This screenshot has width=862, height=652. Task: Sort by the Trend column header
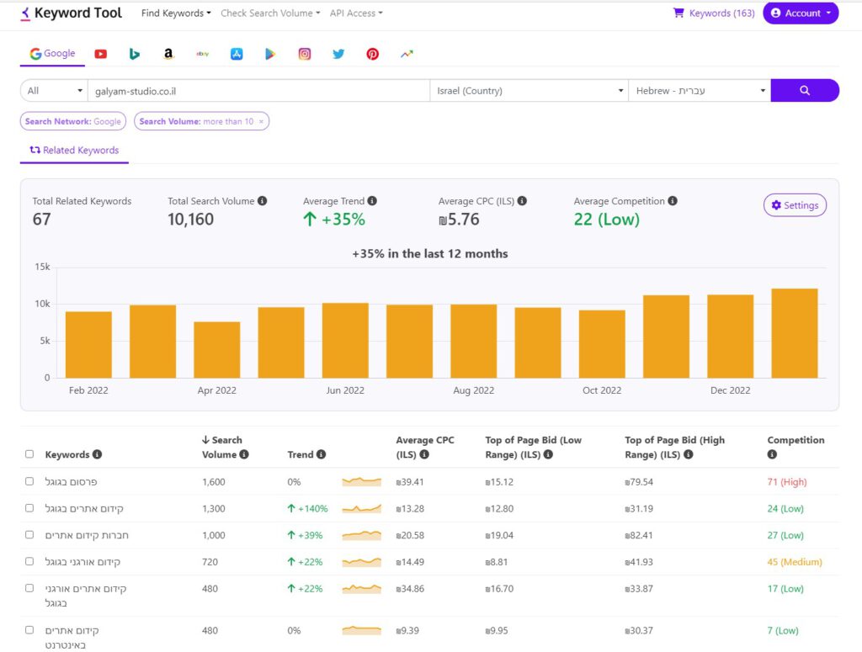click(x=301, y=454)
